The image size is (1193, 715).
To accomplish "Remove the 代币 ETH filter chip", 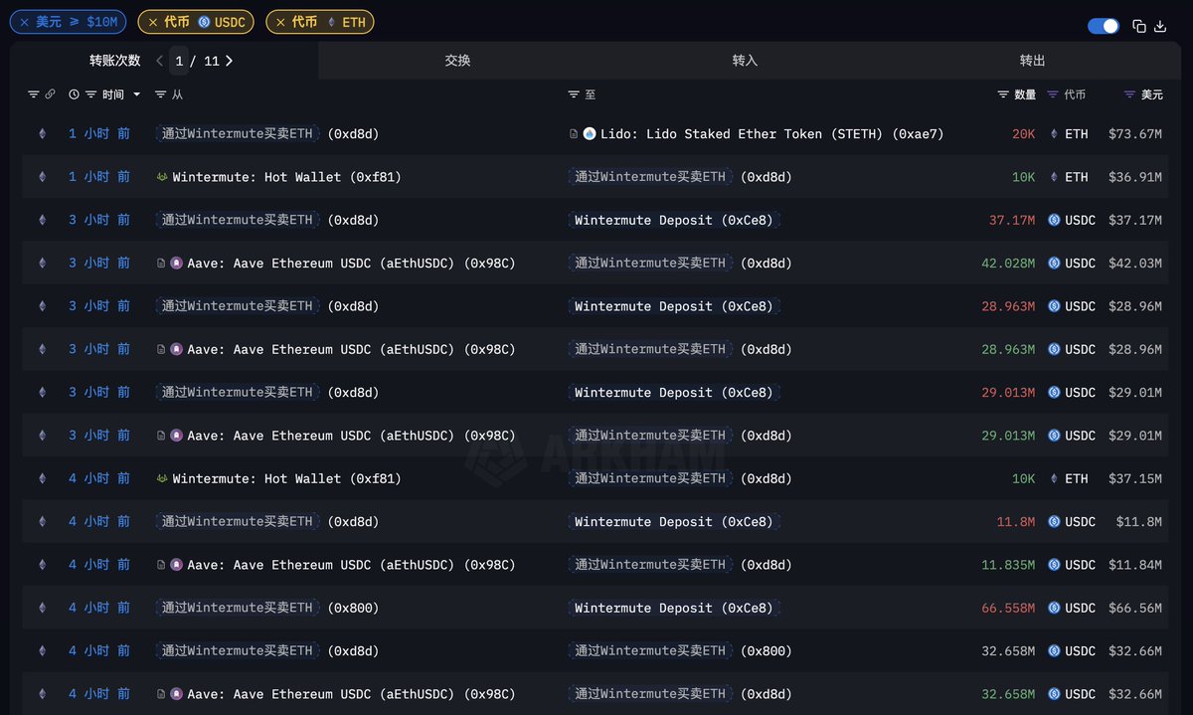I will (x=280, y=22).
